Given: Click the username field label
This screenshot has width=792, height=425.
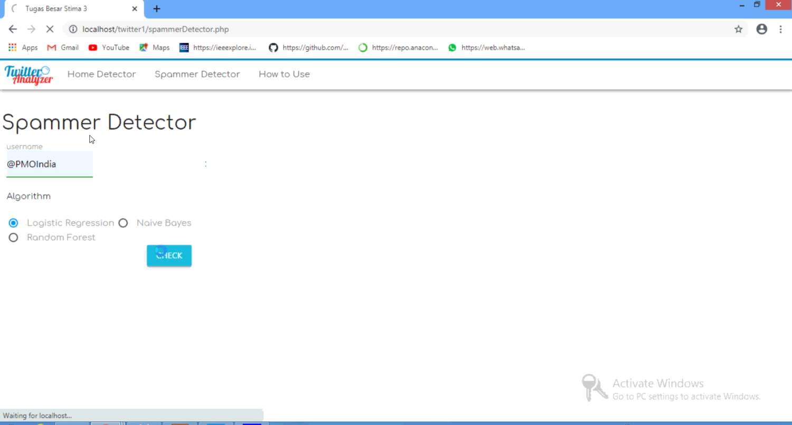Looking at the screenshot, I should pos(24,147).
